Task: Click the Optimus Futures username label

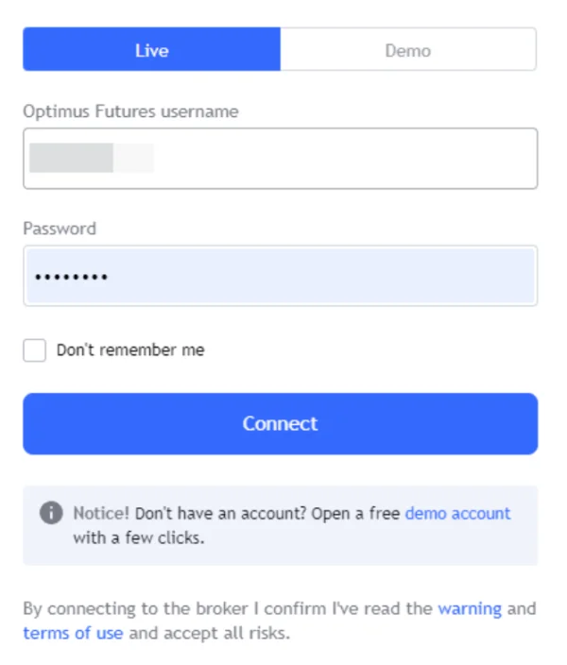Action: pyautogui.click(x=130, y=111)
